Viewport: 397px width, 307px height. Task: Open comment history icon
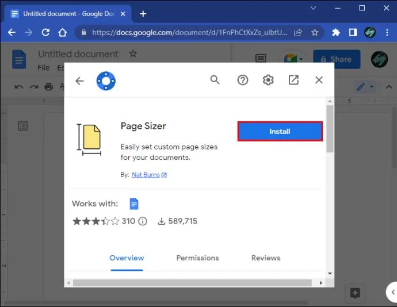coord(261,59)
